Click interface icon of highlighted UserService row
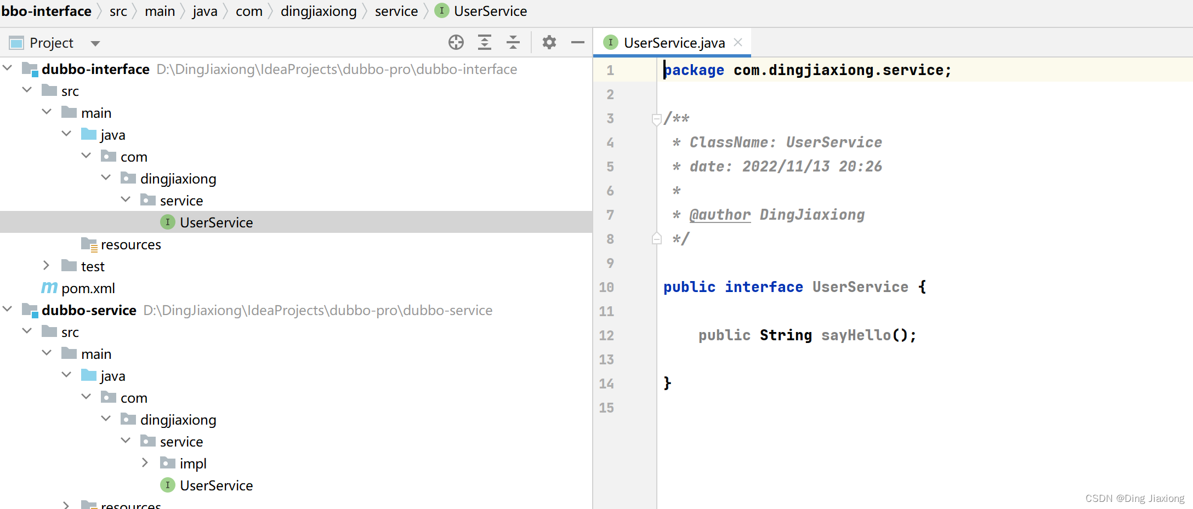The image size is (1193, 509). click(x=168, y=222)
